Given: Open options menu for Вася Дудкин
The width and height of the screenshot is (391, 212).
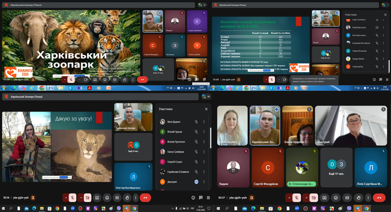Looking at the screenshot, I should click(x=204, y=122).
